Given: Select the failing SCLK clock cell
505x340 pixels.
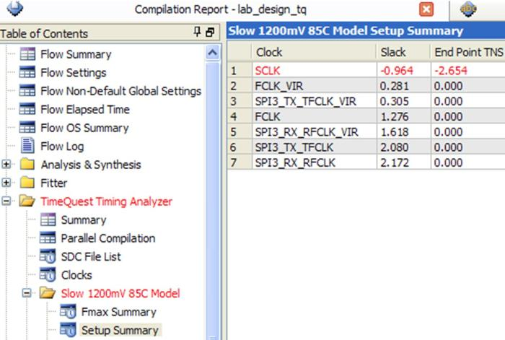Looking at the screenshot, I should click(315, 71).
